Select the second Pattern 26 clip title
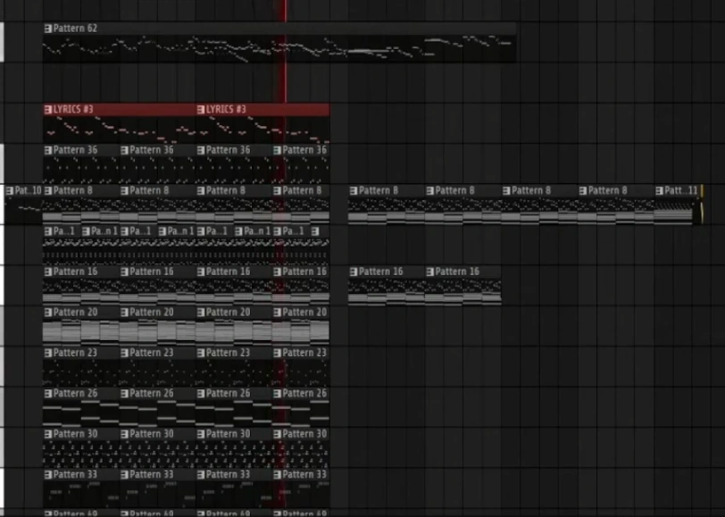This screenshot has width=725, height=517. coord(152,394)
